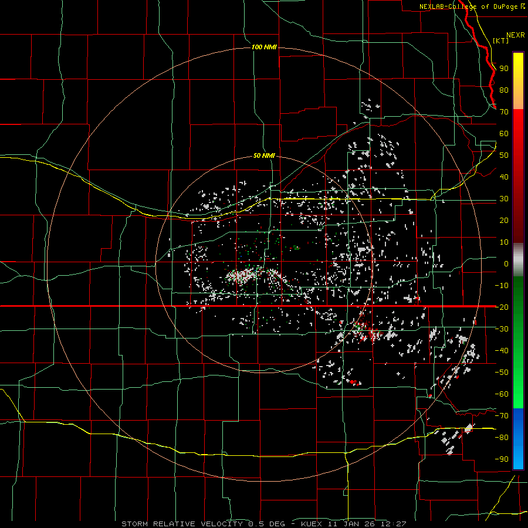Click the "NEXR" label above the scale

[516, 35]
